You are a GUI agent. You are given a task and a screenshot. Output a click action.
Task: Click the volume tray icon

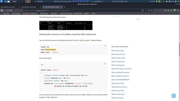(x=164, y=1)
